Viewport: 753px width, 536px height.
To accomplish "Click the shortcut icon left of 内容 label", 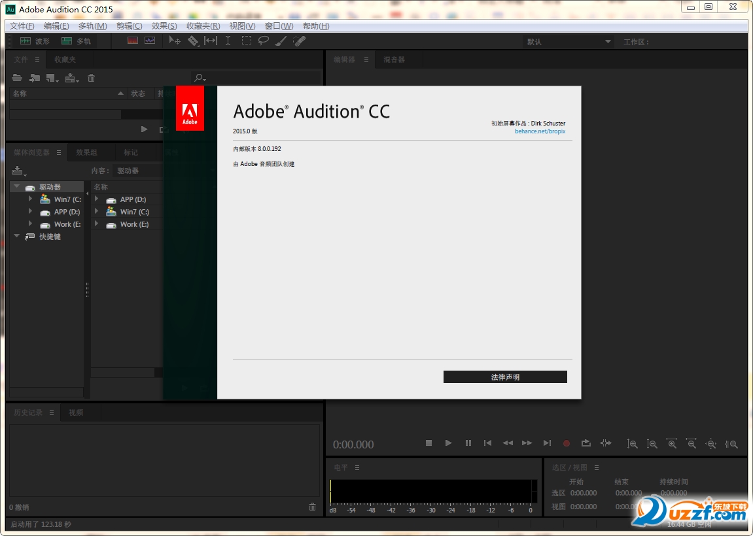I will click(x=19, y=171).
